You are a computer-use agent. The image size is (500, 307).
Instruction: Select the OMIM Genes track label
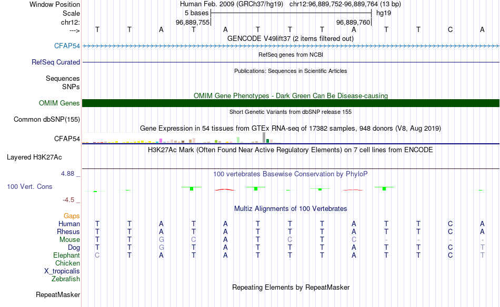pos(59,103)
